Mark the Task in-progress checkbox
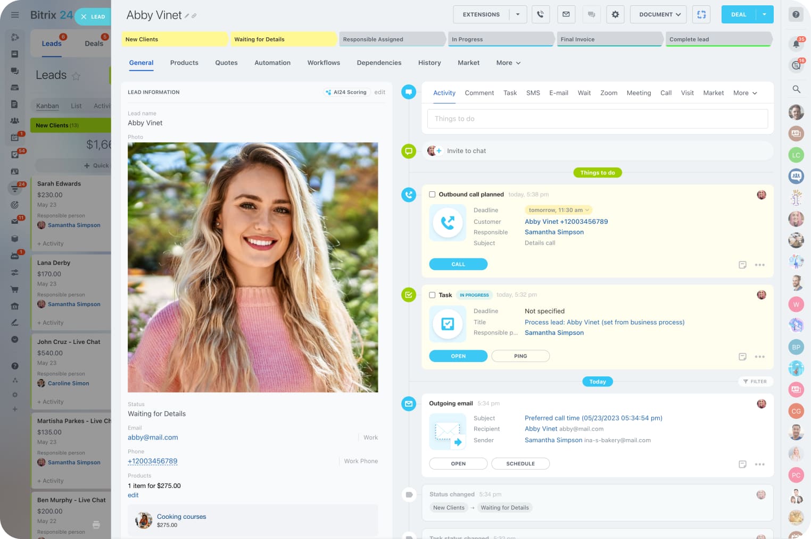Viewport: 811px width, 539px height. click(432, 295)
